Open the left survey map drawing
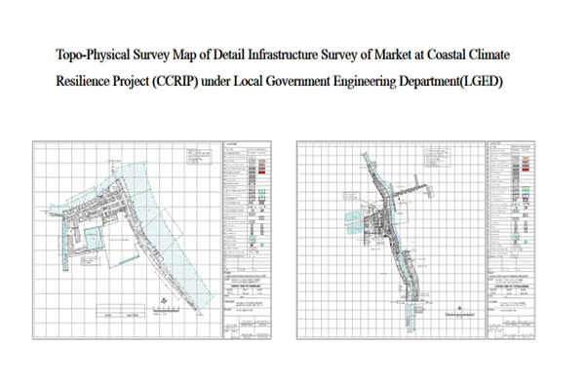Screen dimensions: 586x382 [x=128, y=240]
